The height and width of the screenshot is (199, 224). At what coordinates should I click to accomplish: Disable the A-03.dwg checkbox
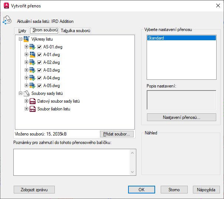click(40, 70)
